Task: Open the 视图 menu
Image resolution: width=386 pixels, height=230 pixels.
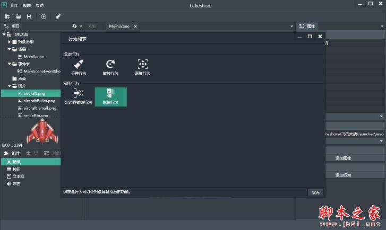Action: 27,5
